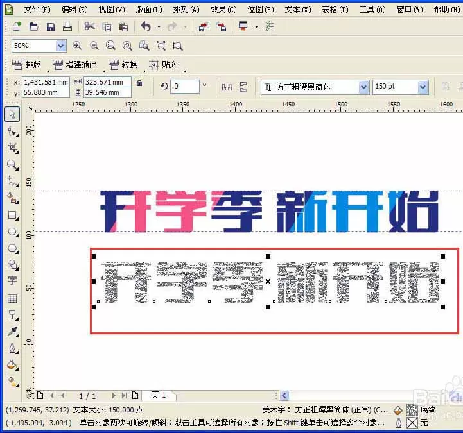This screenshot has height=433, width=463.
Task: Paste from clipboard
Action: 123,27
